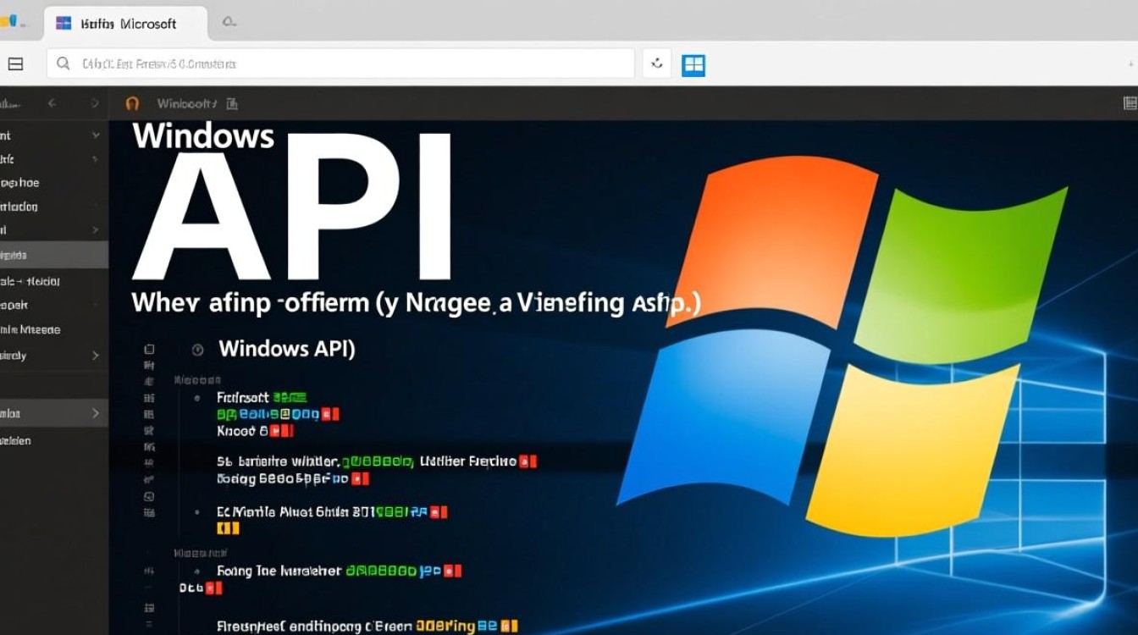
Task: Open the blue app launcher grid icon
Action: point(693,63)
